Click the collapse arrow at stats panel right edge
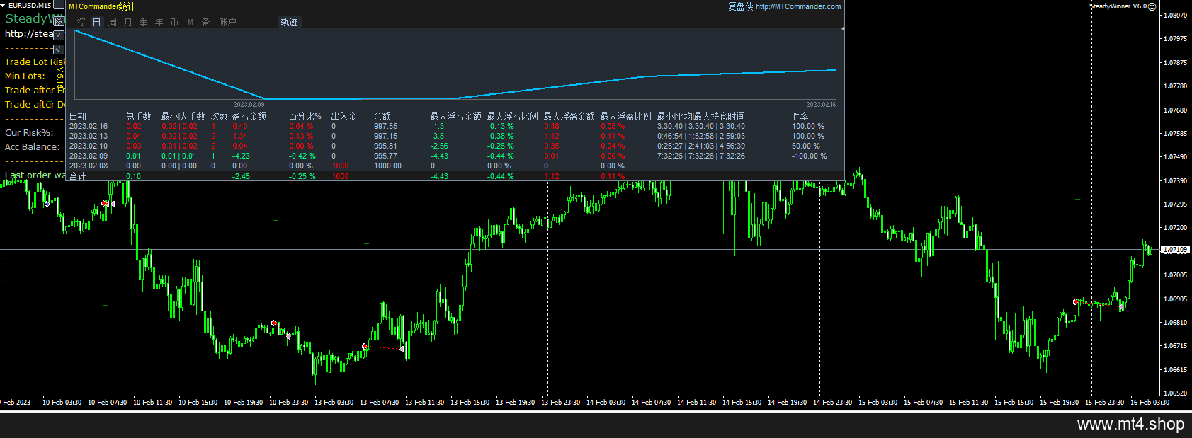Image resolution: width=1192 pixels, height=438 pixels. tap(843, 29)
